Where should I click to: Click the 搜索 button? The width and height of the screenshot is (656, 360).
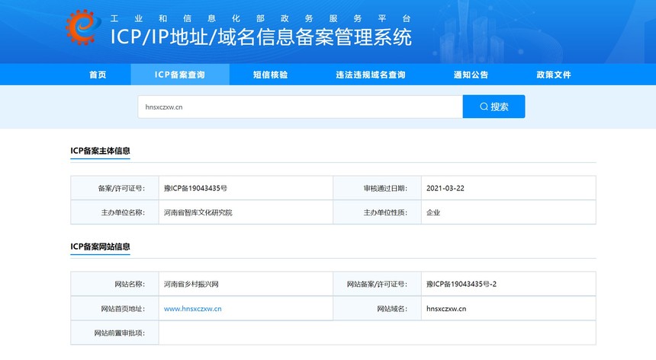(494, 107)
